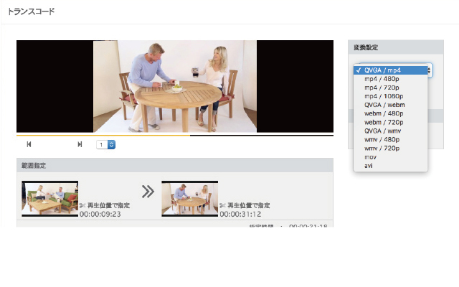Select QVGA / mp4 option

[x=390, y=70]
